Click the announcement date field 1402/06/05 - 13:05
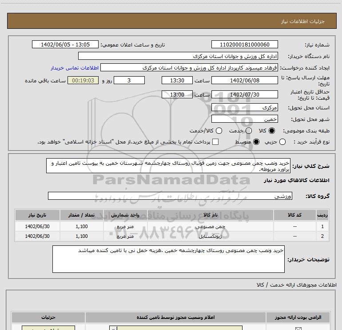The height and width of the screenshot is (330, 342). point(65,44)
